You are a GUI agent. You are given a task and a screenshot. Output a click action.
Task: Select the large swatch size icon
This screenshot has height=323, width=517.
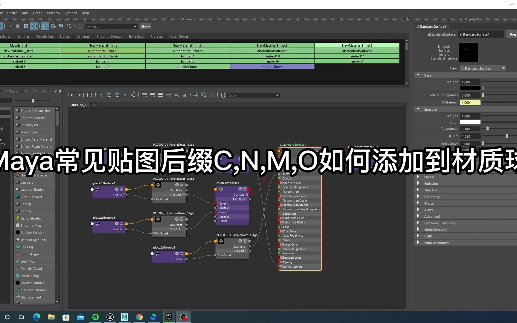[x=26, y=26]
